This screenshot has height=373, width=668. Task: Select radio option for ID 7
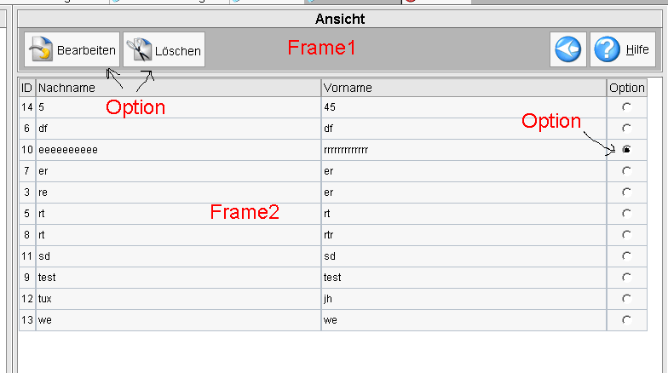[x=627, y=171]
